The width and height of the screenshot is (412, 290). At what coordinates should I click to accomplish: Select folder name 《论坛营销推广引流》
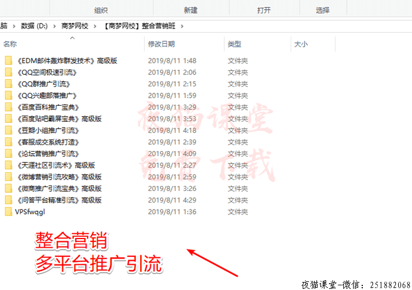point(48,154)
